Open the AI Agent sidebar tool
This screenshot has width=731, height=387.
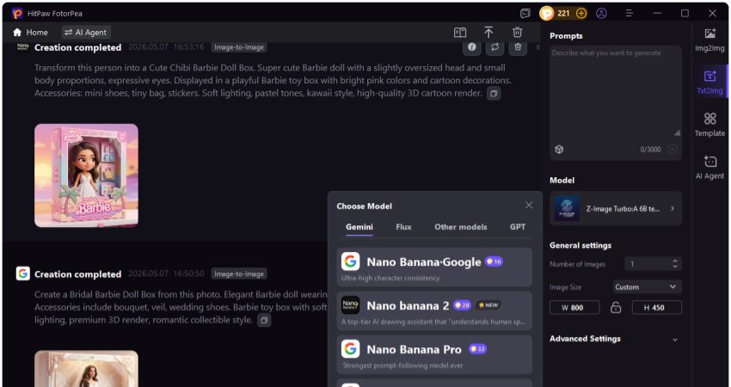point(709,167)
